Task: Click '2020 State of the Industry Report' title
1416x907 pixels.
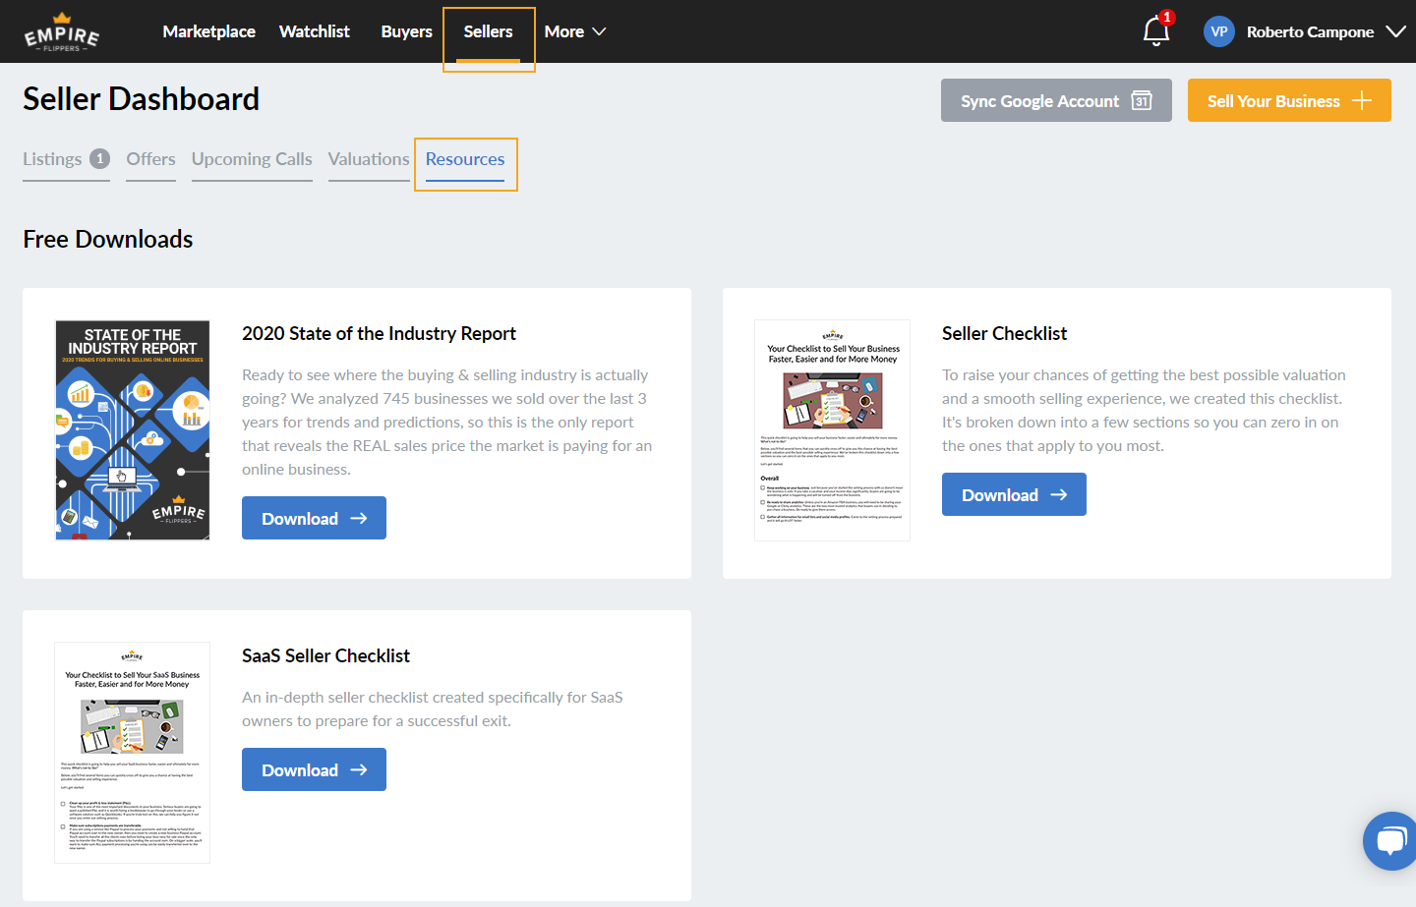Action: click(x=379, y=333)
